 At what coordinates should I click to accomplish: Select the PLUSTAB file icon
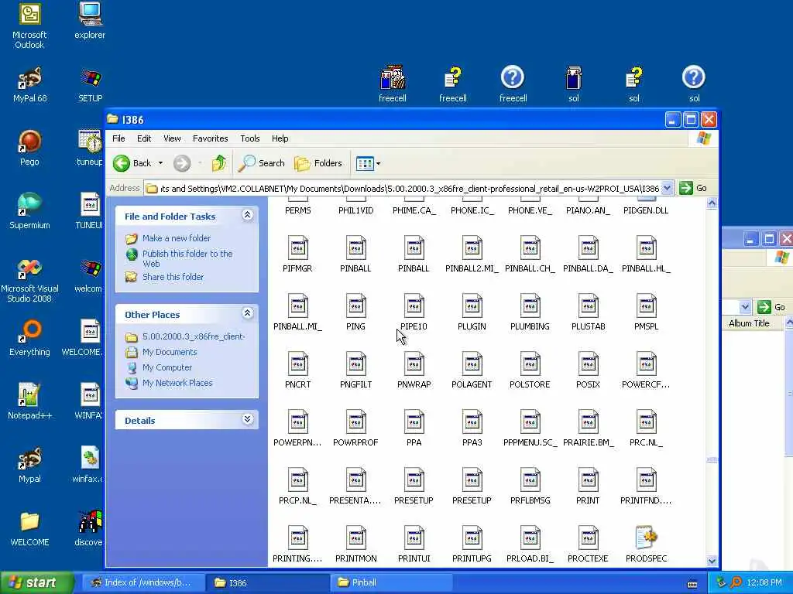589,306
